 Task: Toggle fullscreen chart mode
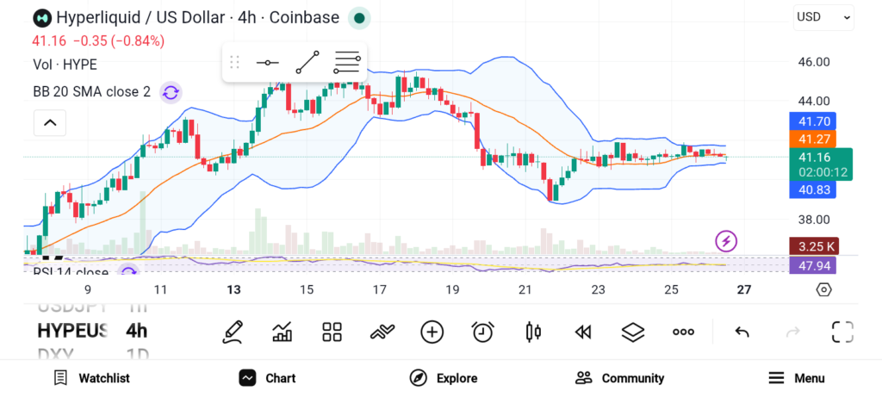tap(842, 332)
